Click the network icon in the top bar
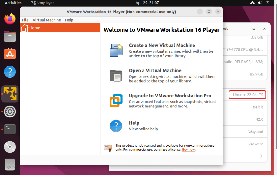 coord(252,3)
